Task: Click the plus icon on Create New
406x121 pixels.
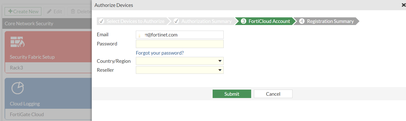Action: [10, 11]
